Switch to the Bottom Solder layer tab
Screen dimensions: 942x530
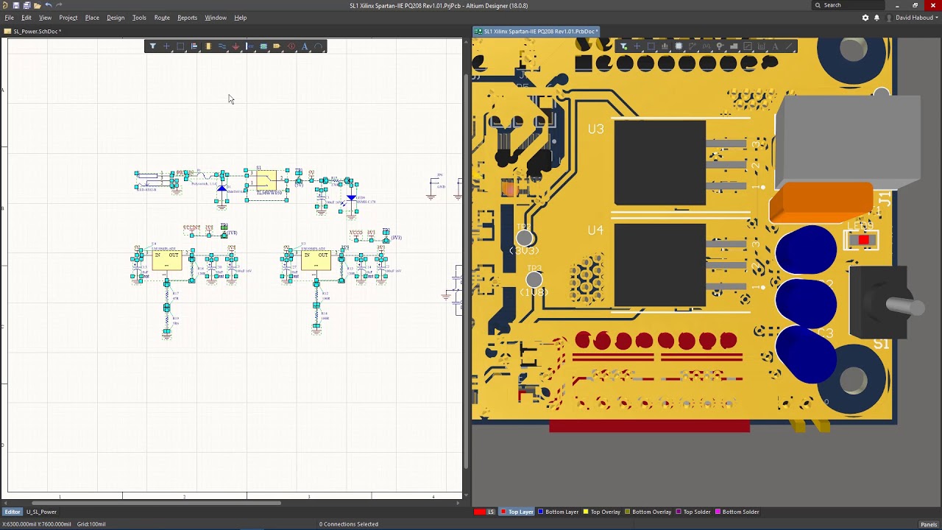(737, 512)
